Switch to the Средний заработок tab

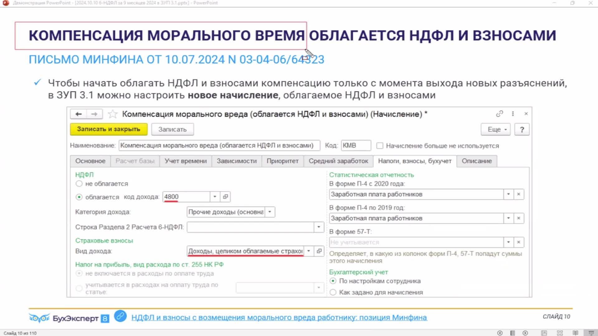[x=338, y=161]
